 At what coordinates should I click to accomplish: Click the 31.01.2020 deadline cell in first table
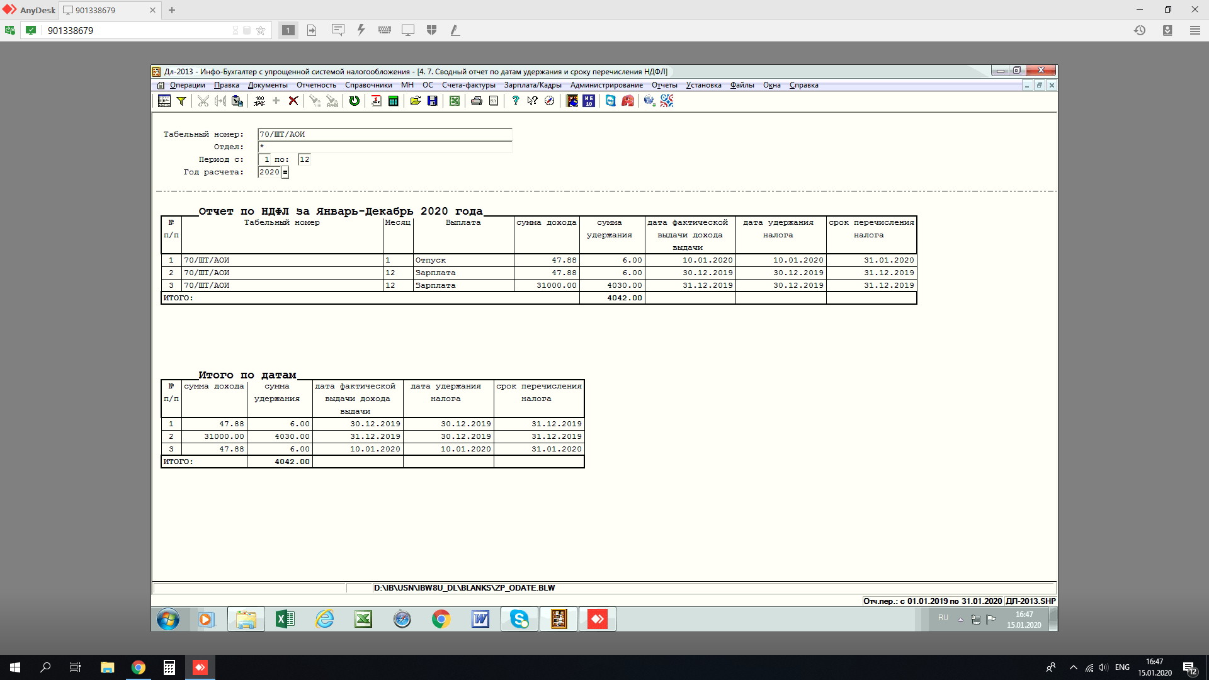[x=871, y=260]
